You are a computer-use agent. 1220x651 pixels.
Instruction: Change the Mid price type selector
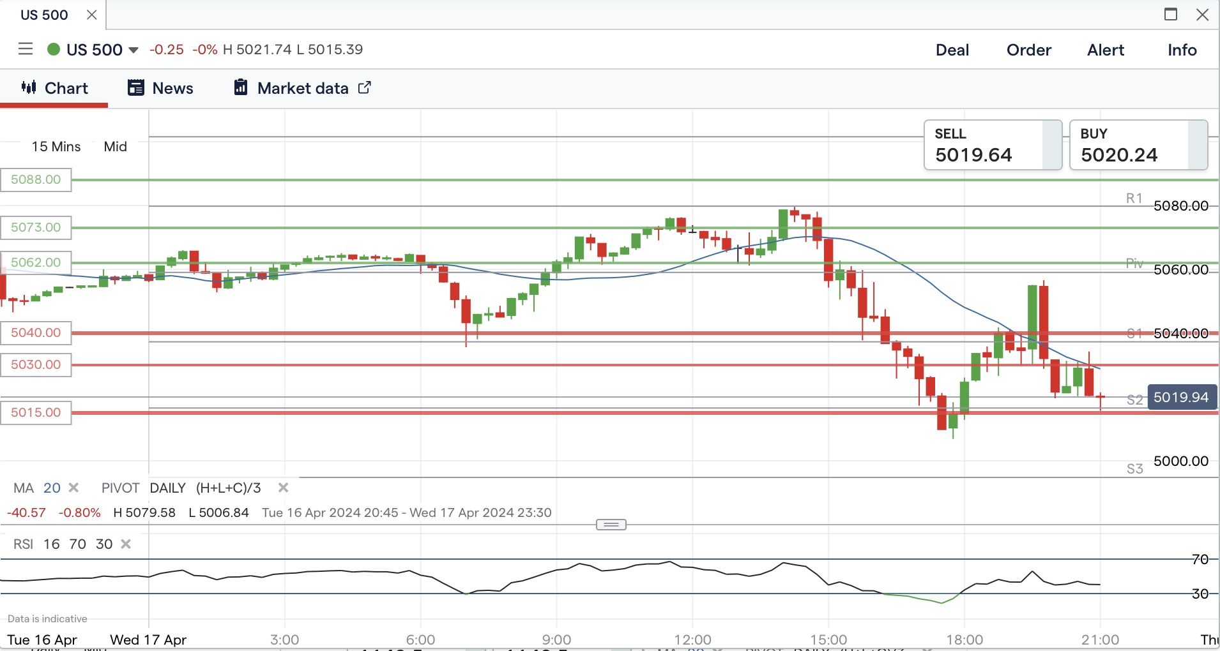[116, 147]
